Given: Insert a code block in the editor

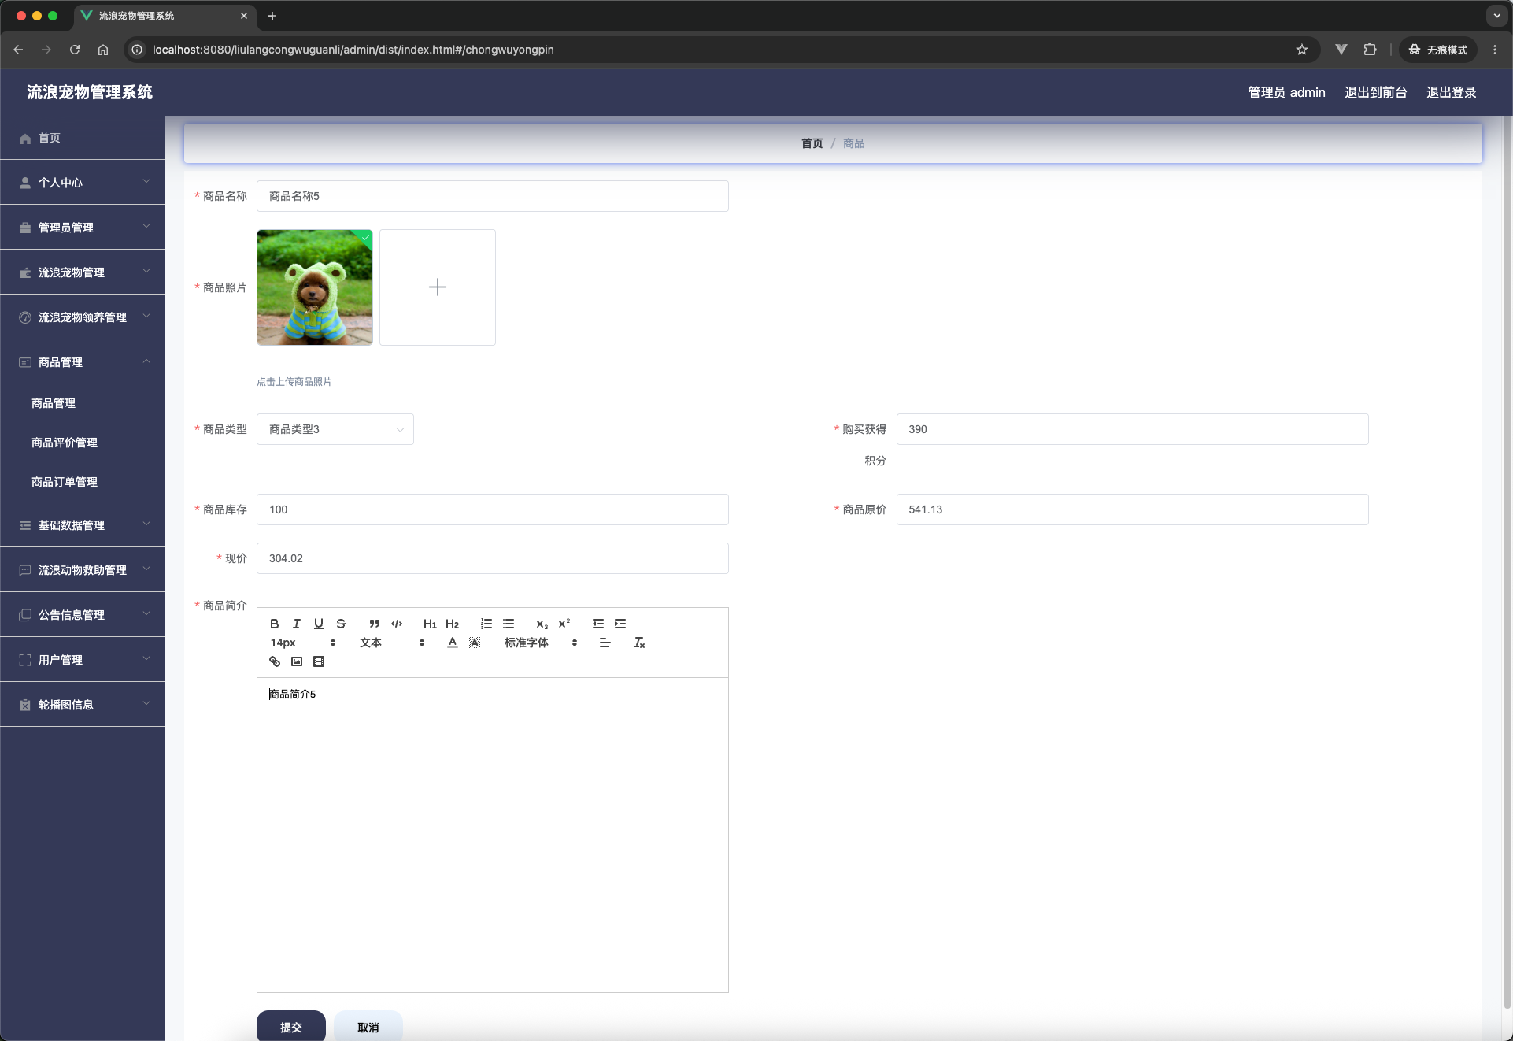Looking at the screenshot, I should pyautogui.click(x=397, y=624).
